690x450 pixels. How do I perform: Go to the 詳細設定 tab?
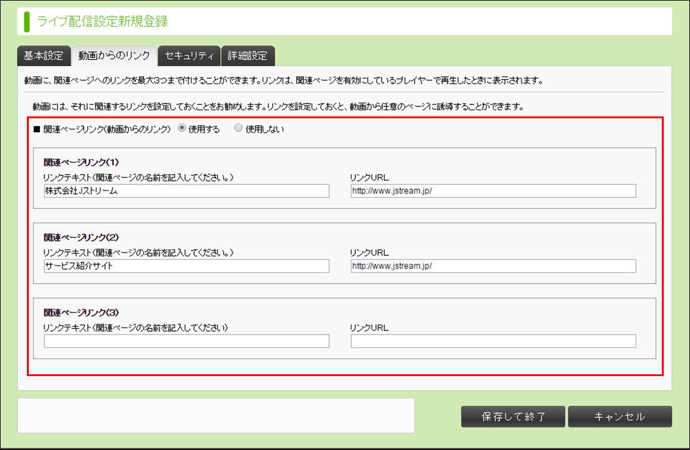click(x=248, y=56)
